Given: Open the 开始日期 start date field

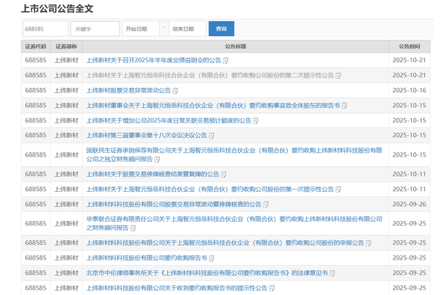Looking at the screenshot, I should click(x=141, y=29).
